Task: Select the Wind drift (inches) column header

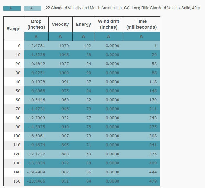Action: [x=108, y=24]
